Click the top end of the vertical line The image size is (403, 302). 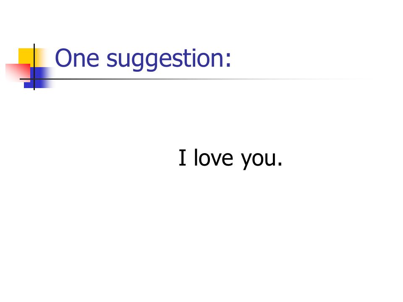[34, 45]
